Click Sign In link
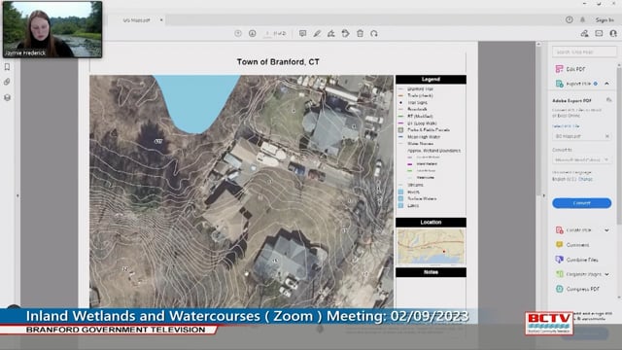 [x=605, y=19]
